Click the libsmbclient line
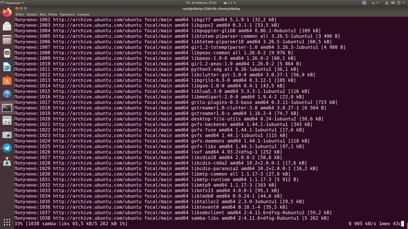 click(x=173, y=213)
